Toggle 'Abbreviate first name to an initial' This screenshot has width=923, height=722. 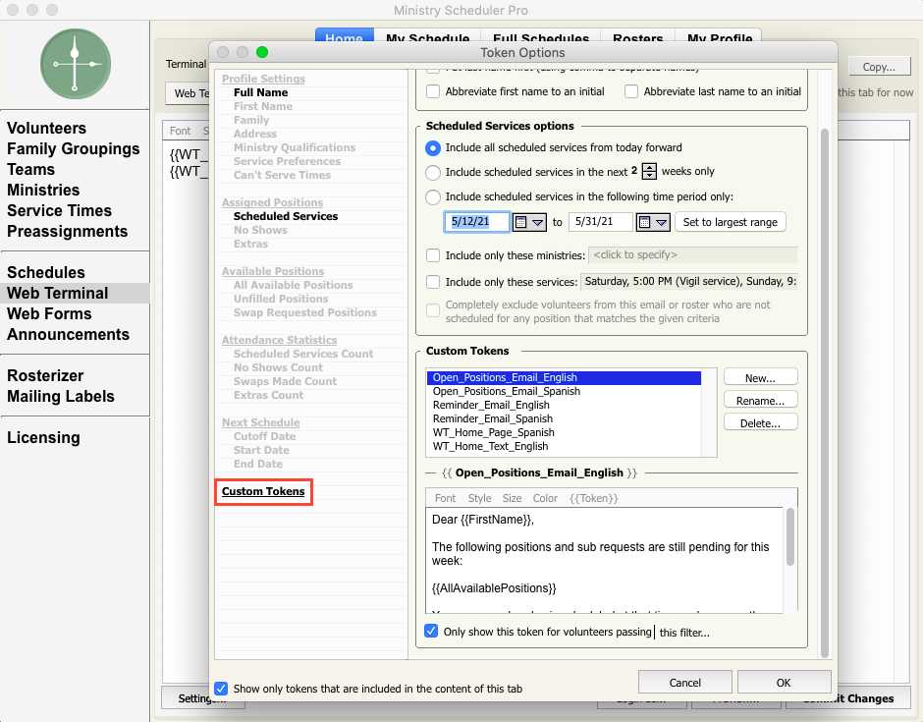pos(433,91)
